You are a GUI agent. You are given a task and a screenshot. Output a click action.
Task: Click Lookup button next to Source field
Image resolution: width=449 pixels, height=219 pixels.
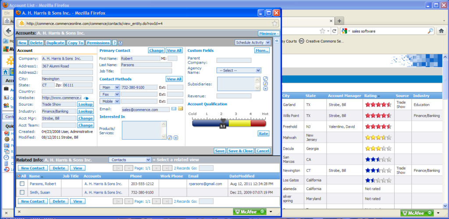[x=86, y=104]
